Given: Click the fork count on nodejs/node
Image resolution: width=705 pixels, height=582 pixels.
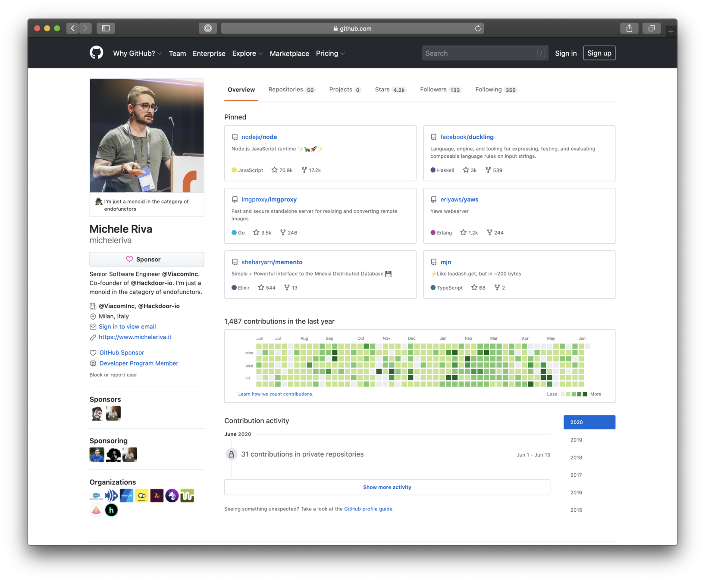Looking at the screenshot, I should [x=311, y=170].
